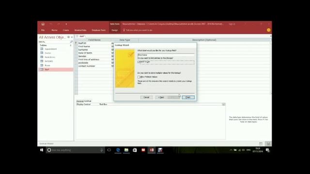Click the Description (Optional) column header
The image size is (310, 174).
(204, 40)
